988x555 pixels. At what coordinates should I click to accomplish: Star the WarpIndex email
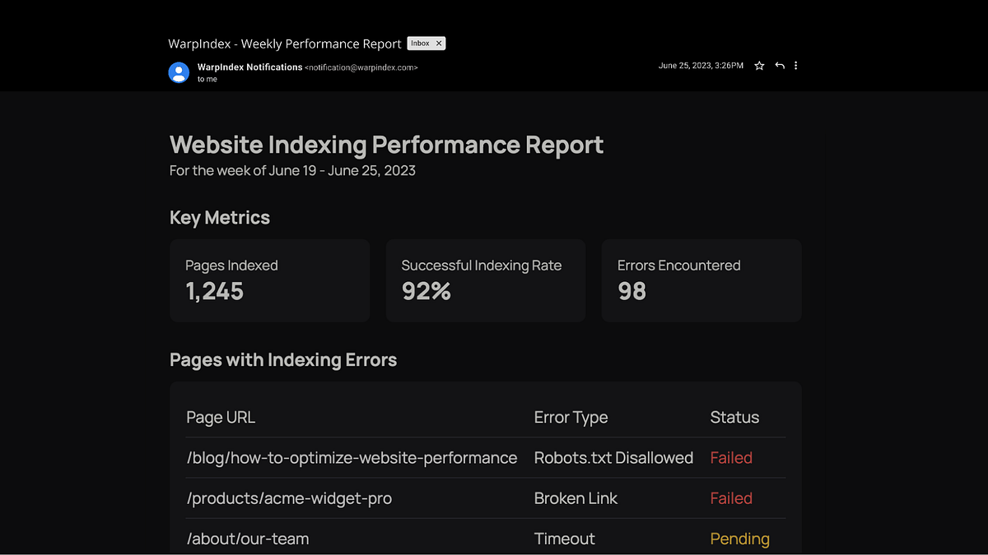pyautogui.click(x=758, y=66)
